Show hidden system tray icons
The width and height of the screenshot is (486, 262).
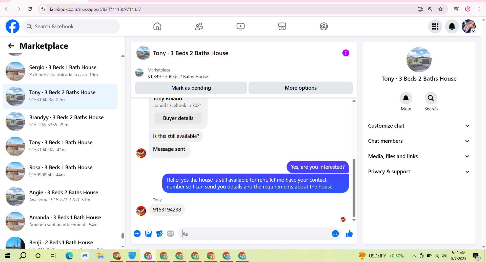[414, 256]
